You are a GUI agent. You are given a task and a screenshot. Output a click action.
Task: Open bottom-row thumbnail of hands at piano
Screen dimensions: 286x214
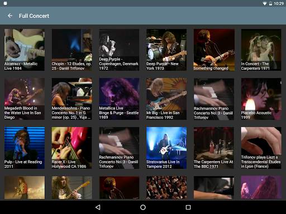point(214,188)
